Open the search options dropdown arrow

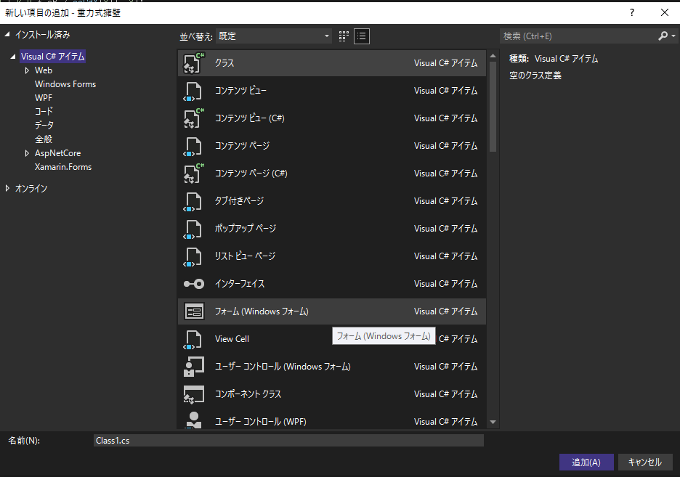pyautogui.click(x=673, y=36)
